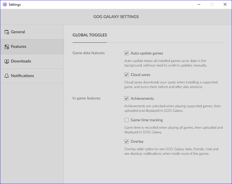
Task: Click the Notifications bell icon
Action: point(7,76)
